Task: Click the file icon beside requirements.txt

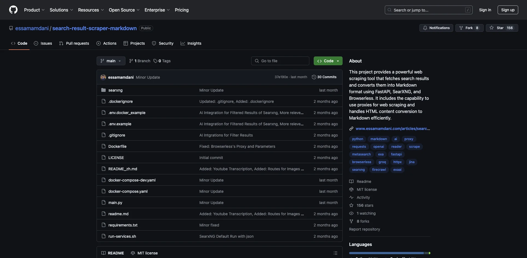Action: pos(103,225)
